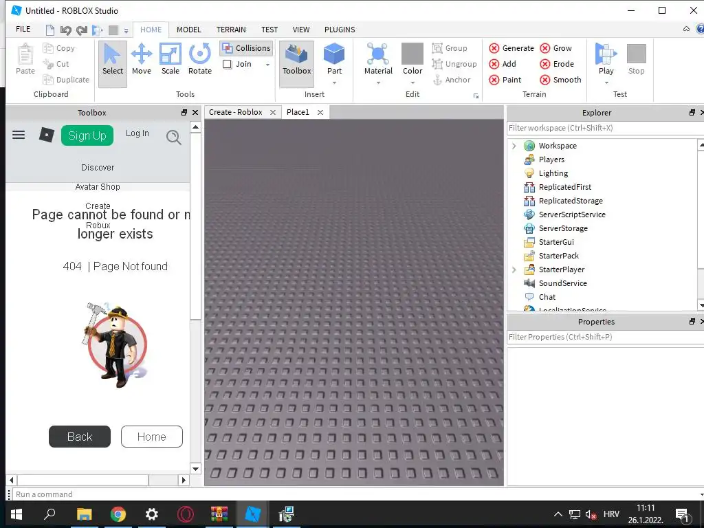The image size is (704, 528).
Task: Open the Windows Start menu
Action: click(x=16, y=514)
